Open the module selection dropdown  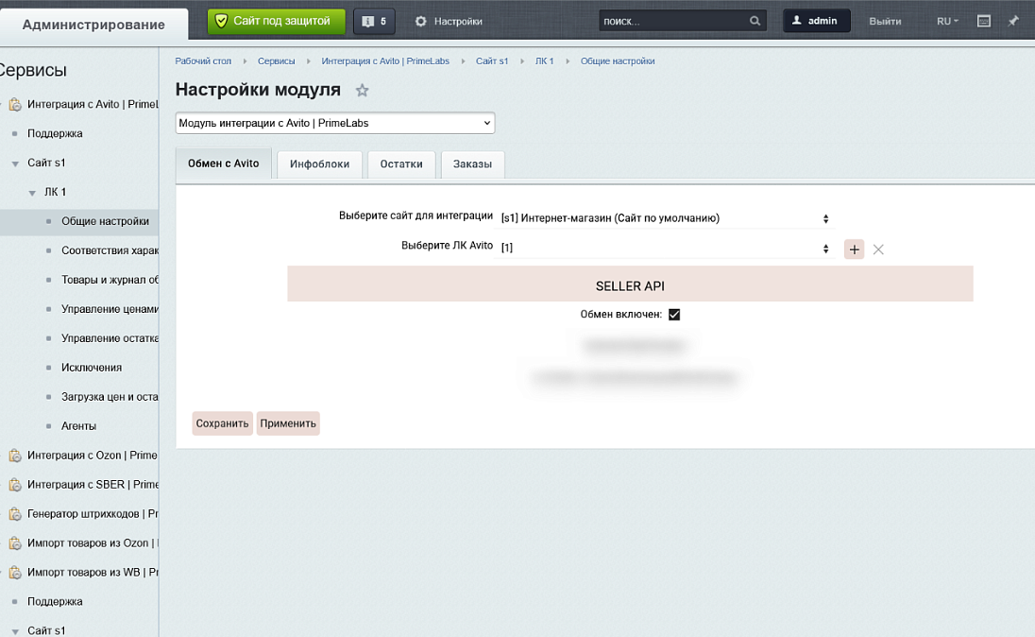(x=335, y=123)
